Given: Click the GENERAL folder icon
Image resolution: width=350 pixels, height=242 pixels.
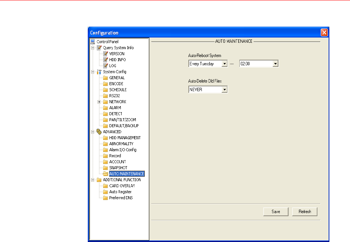Looking at the screenshot, I should [x=105, y=78].
